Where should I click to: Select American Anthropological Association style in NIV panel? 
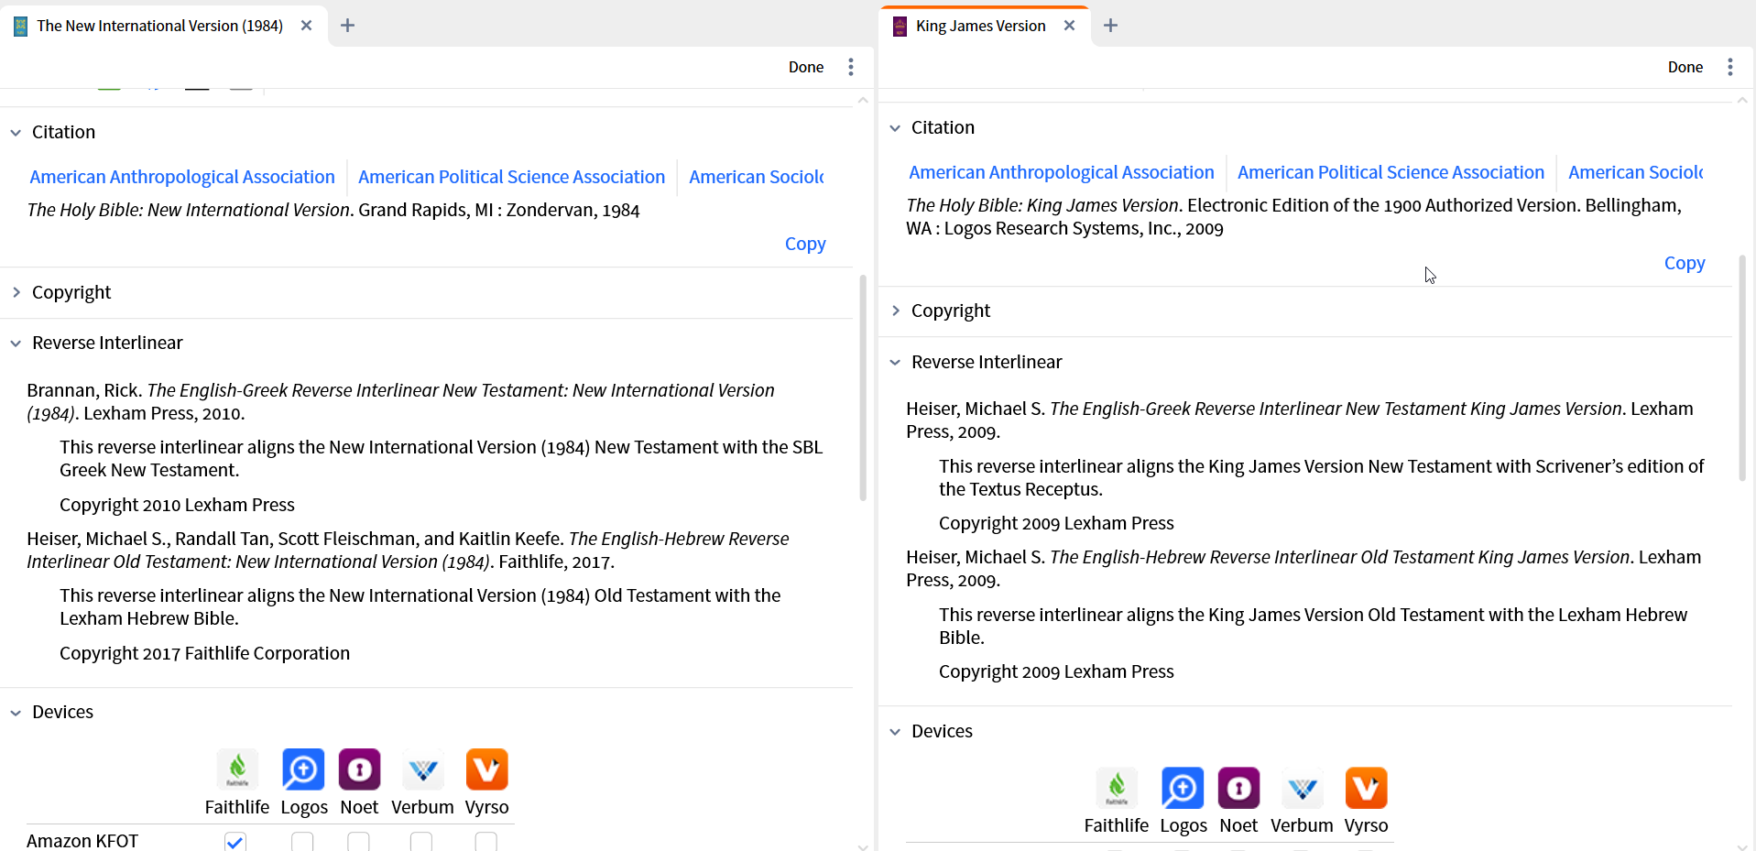pos(182,177)
